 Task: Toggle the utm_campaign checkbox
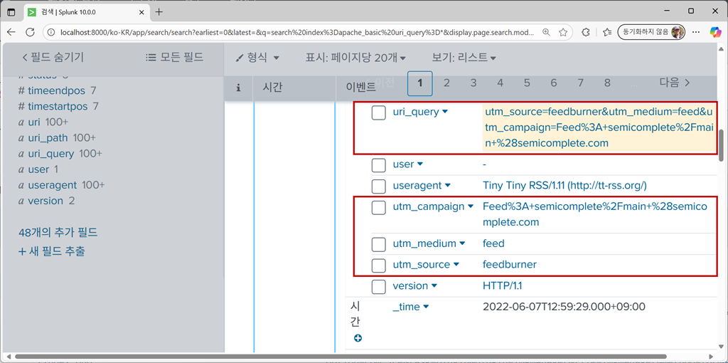coord(379,207)
